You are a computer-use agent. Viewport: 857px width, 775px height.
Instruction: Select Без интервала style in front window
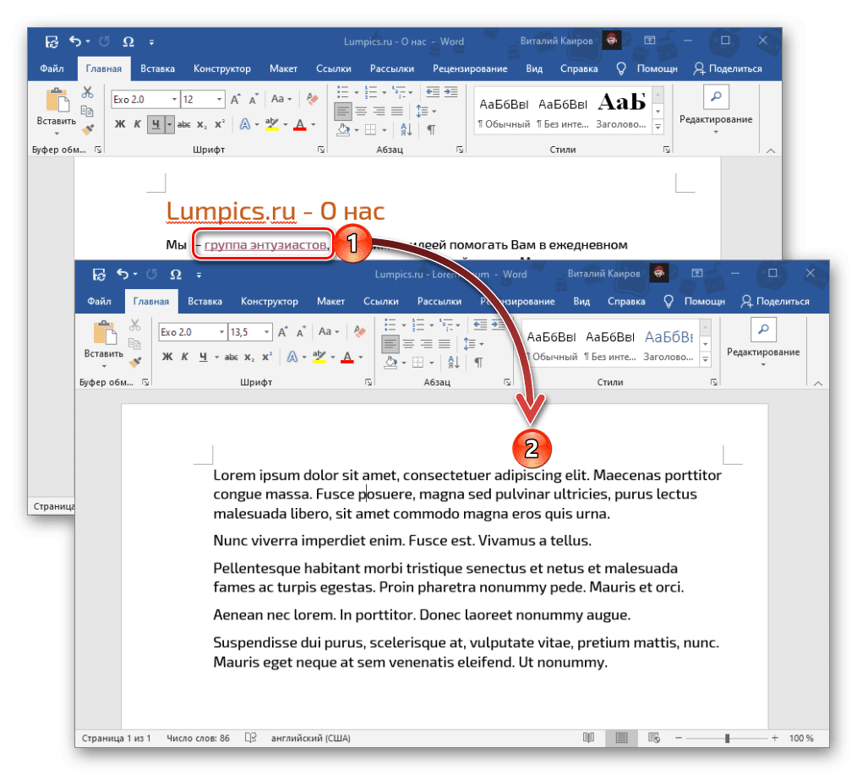pyautogui.click(x=610, y=345)
